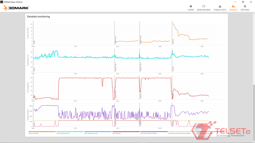Viewport: 255px width, 143px height.
Task: Toggle GPU Temperature legend entry
Action: 98,133
